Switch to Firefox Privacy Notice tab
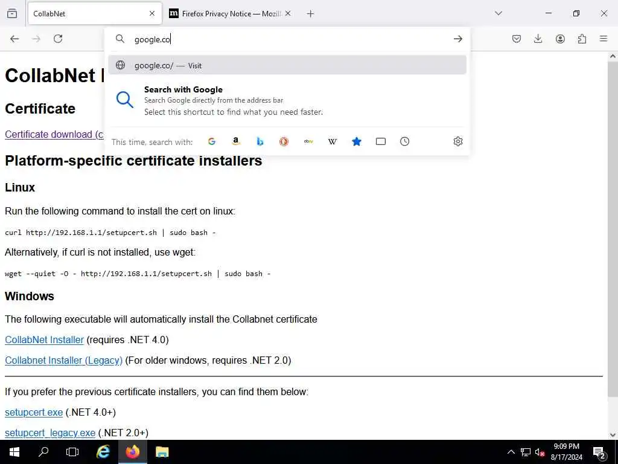 point(230,13)
